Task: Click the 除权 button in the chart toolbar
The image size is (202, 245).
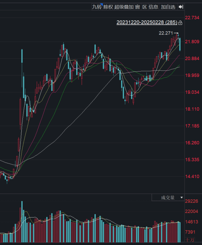Action: (x=108, y=7)
